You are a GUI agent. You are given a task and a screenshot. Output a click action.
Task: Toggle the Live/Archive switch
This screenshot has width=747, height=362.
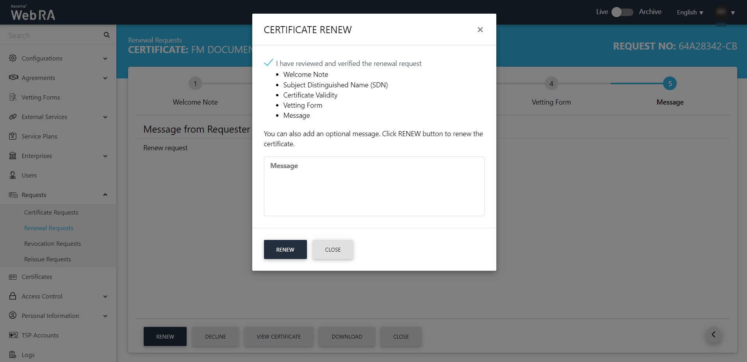[622, 12]
